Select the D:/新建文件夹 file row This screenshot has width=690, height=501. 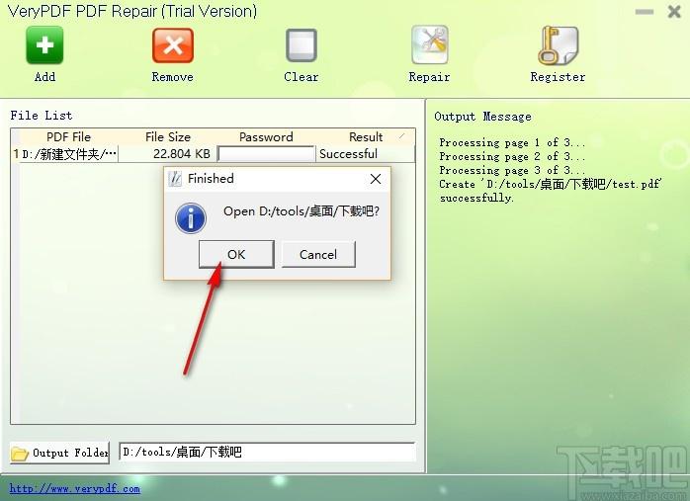point(213,154)
